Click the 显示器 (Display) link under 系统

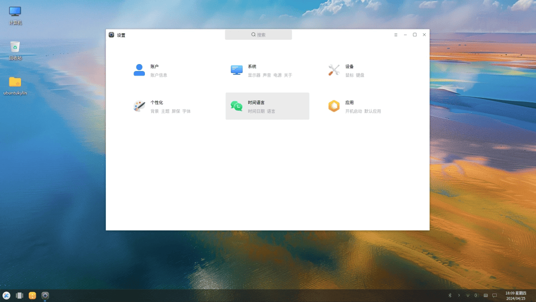[x=254, y=75]
